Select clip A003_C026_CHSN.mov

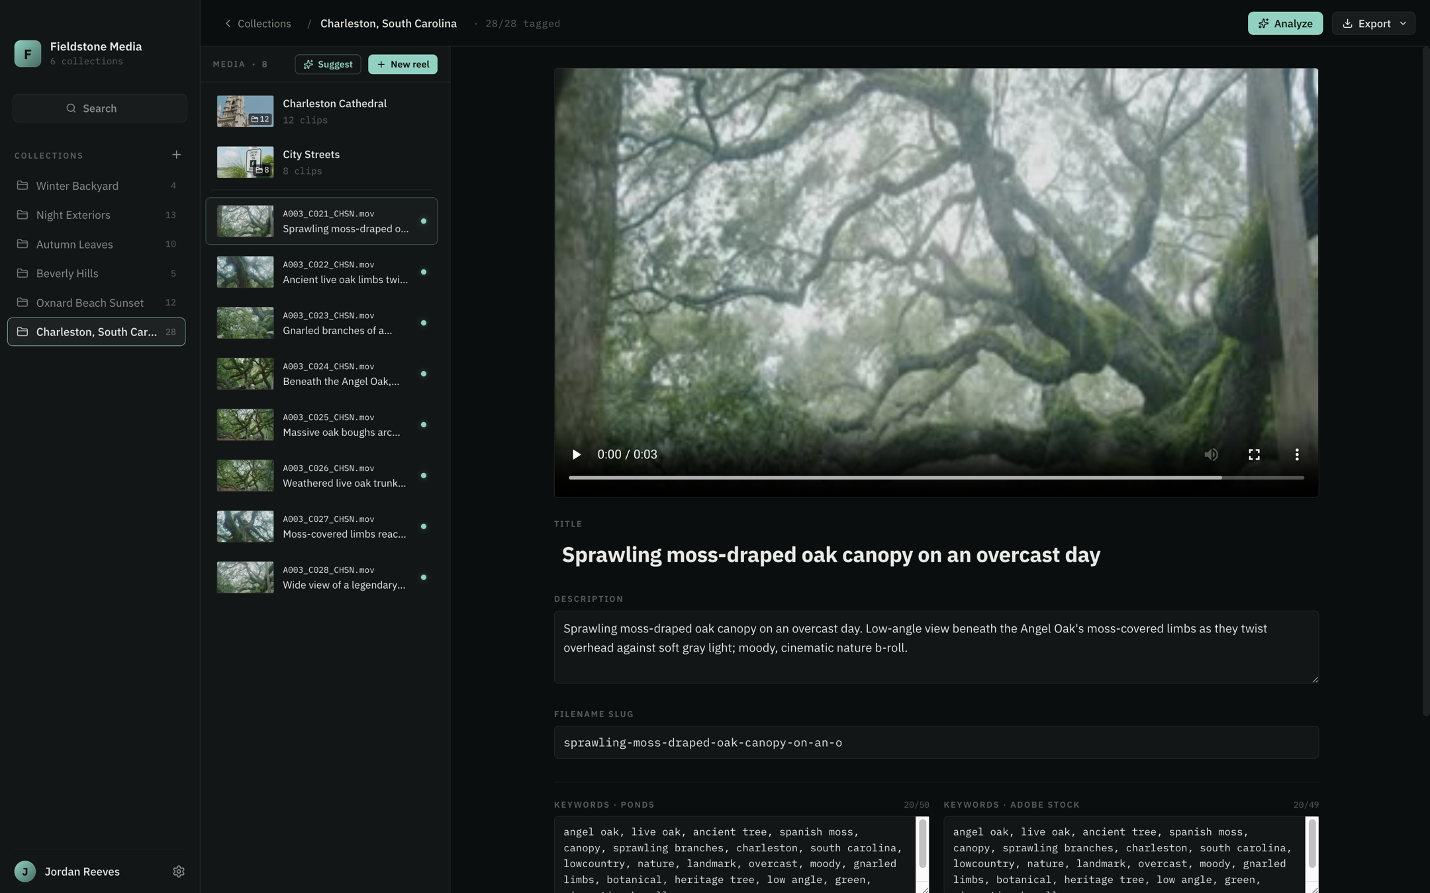pos(321,476)
